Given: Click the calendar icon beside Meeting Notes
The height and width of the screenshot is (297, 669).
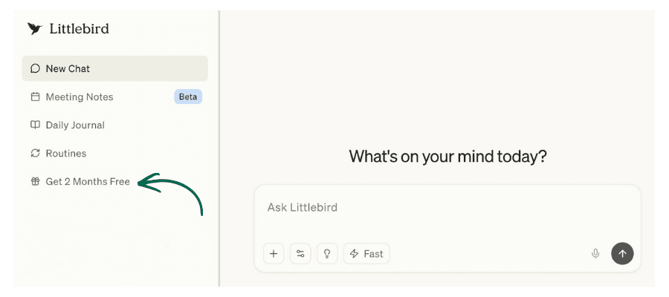Looking at the screenshot, I should (x=35, y=97).
